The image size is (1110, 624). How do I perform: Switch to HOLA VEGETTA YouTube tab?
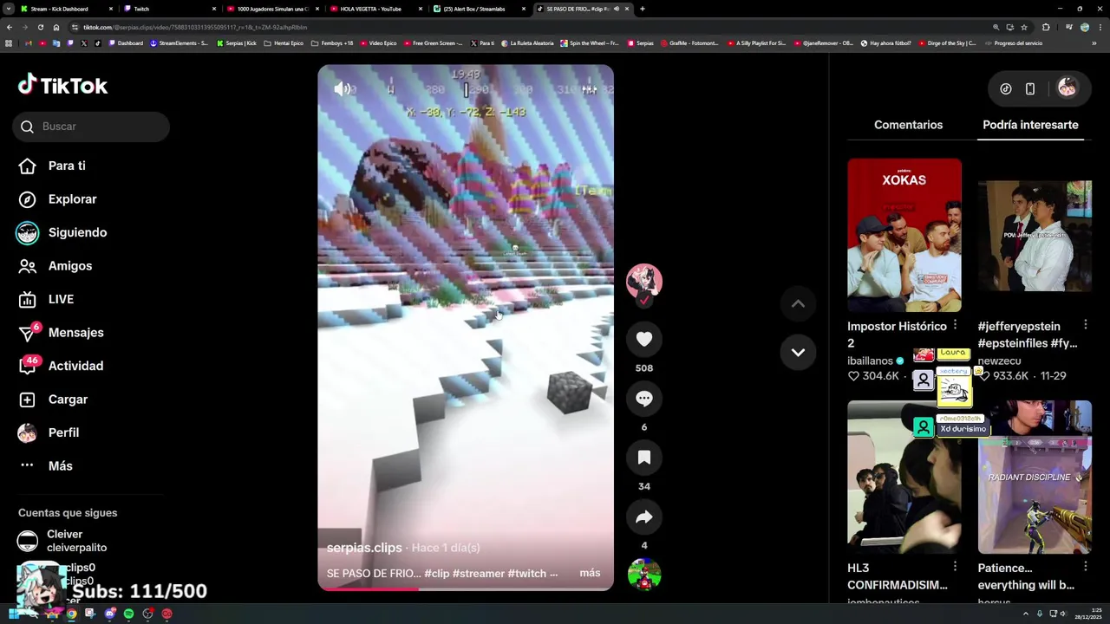coord(375,9)
